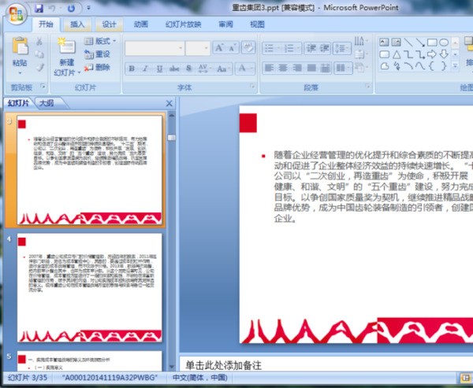Open the Outline (大纲) pane tab
Image resolution: width=473 pixels, height=388 pixels.
coord(46,103)
